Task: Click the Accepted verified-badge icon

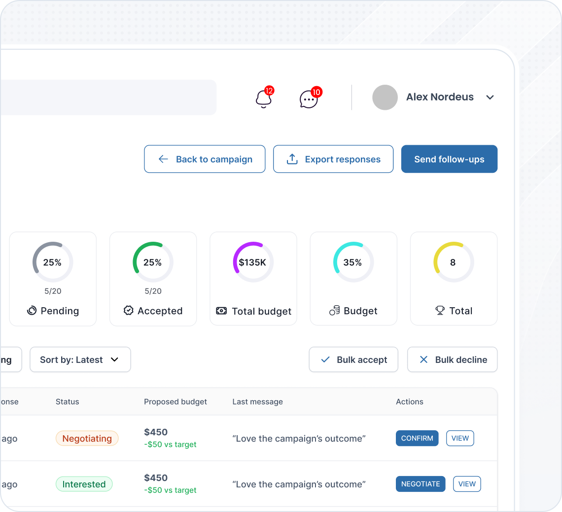Action: (x=129, y=311)
